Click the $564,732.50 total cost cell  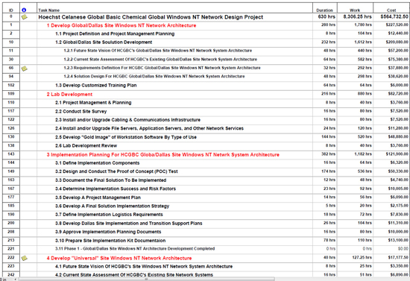[394, 16]
